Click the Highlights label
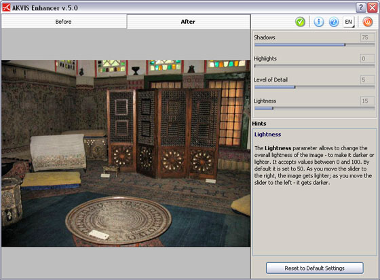 (x=265, y=58)
